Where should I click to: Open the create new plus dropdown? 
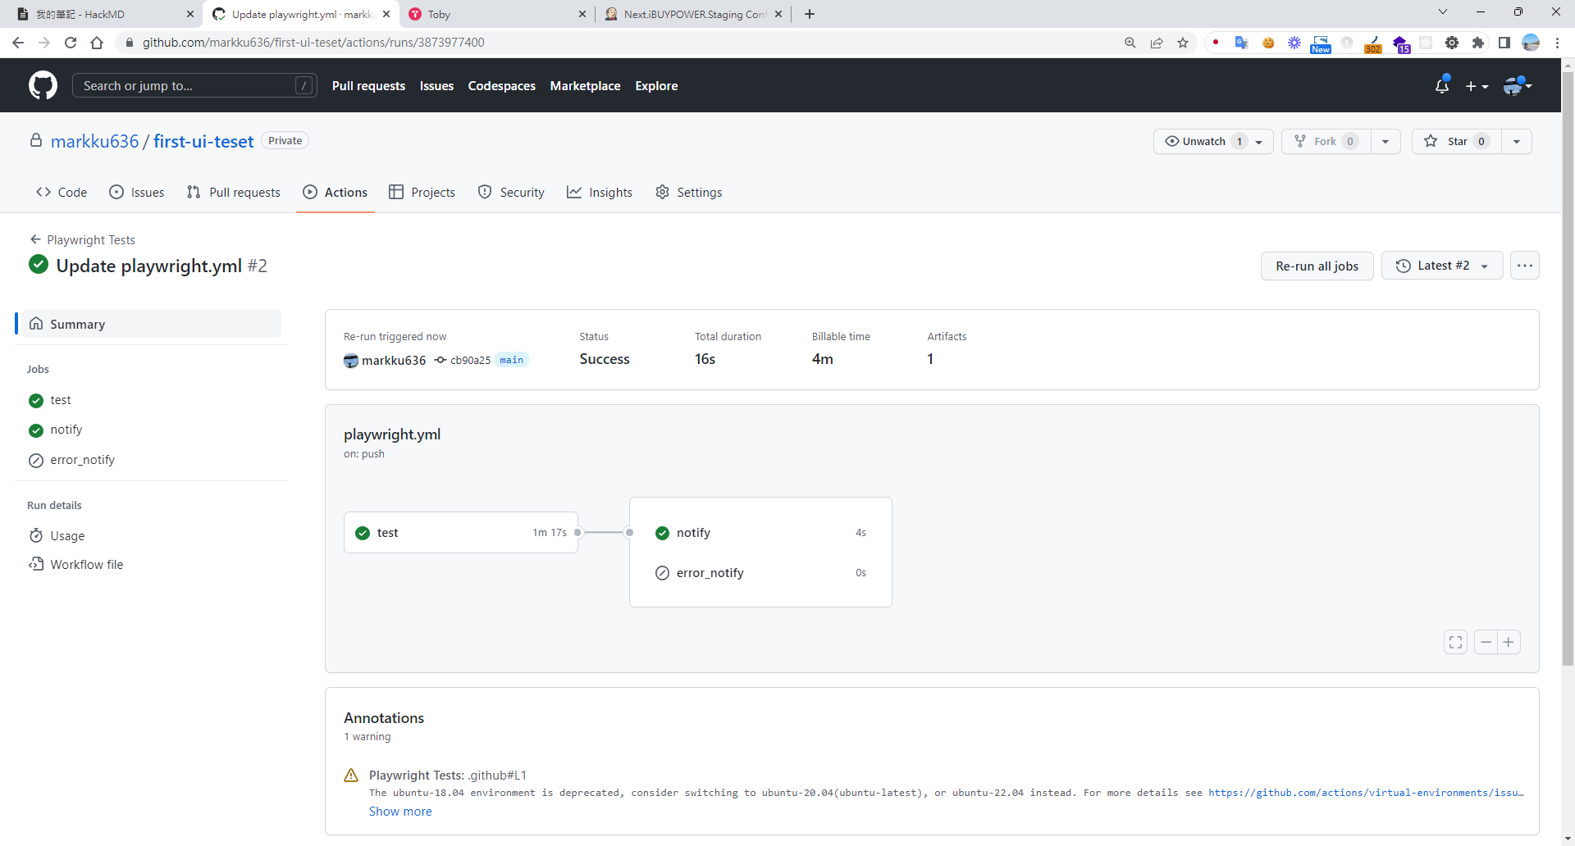click(1476, 86)
